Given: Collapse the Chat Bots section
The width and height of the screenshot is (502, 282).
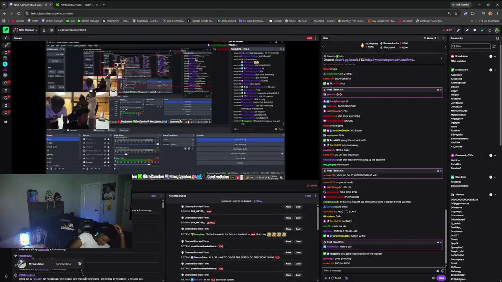Looking at the screenshot, I should pyautogui.click(x=495, y=177).
